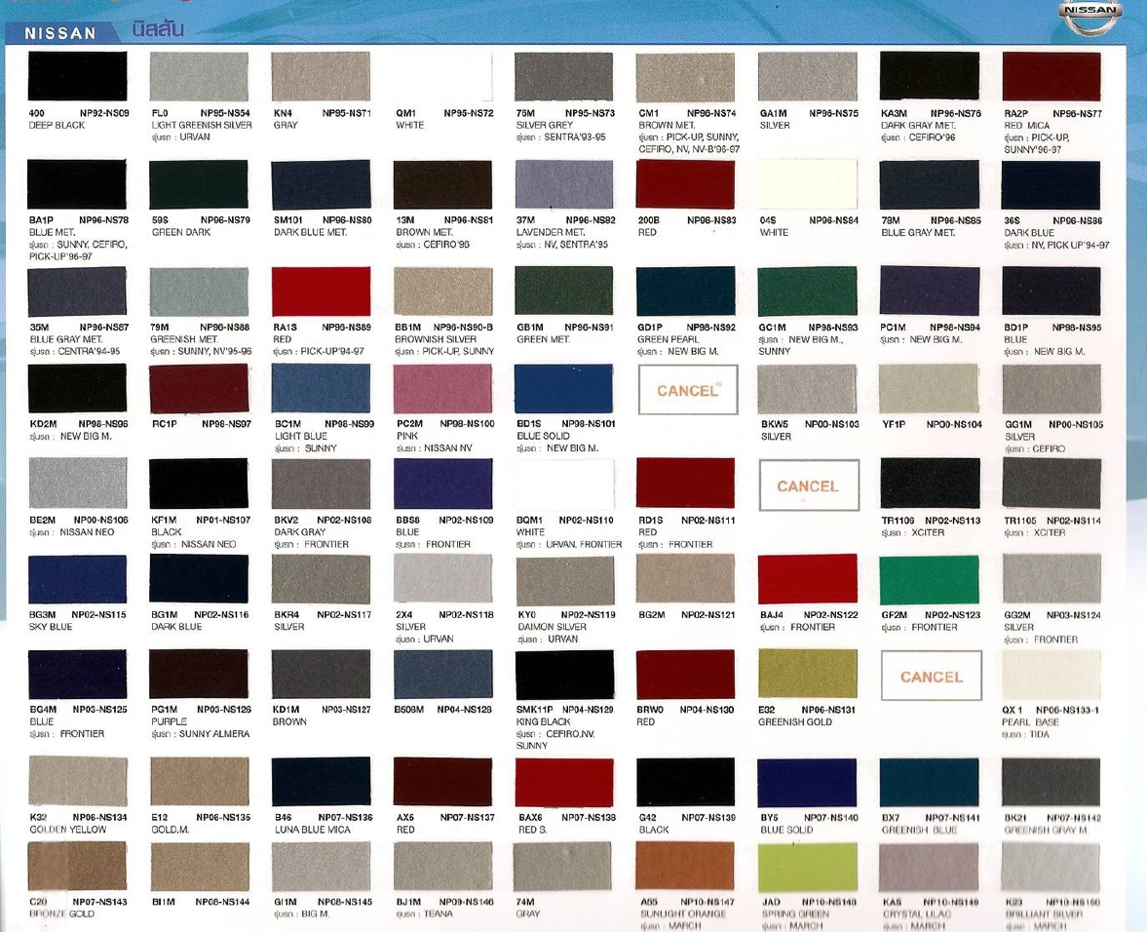
Task: Select the 76M Silver Grey swatch
Action: 564,76
